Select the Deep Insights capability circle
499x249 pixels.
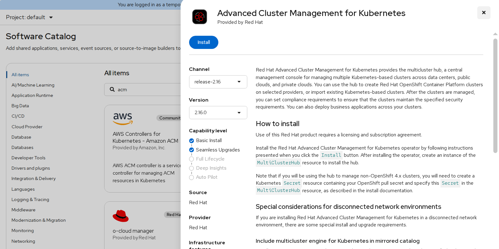pyautogui.click(x=191, y=168)
